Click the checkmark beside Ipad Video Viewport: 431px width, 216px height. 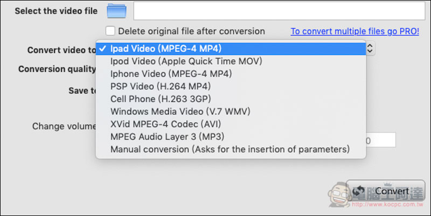102,49
